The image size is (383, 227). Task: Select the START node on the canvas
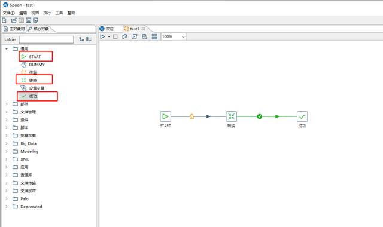pyautogui.click(x=165, y=116)
